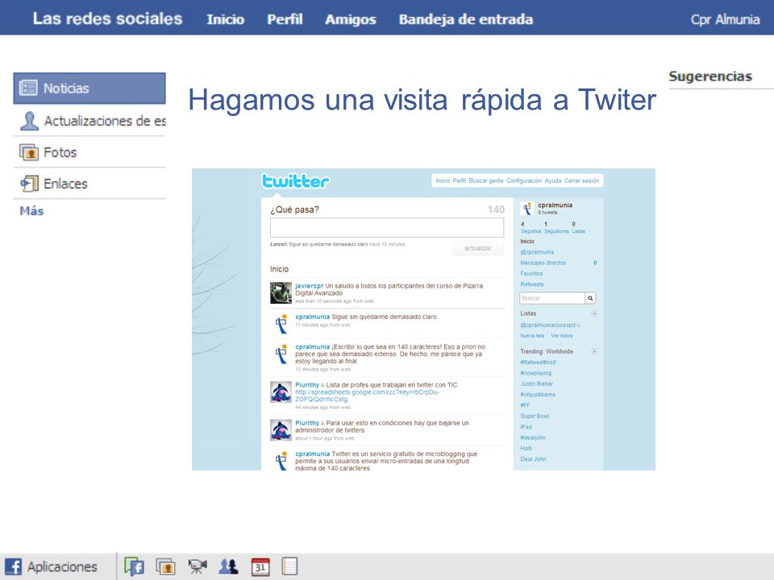Click the magnifier search icon in Twitter sidebar
This screenshot has width=774, height=580.
(x=590, y=298)
